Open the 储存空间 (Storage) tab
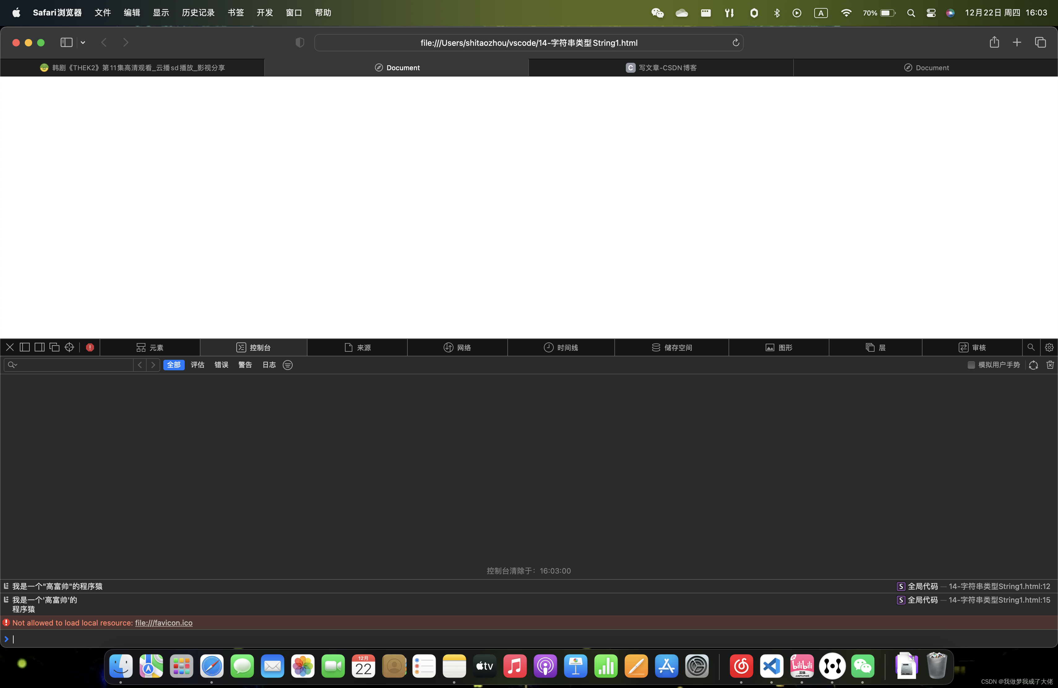The image size is (1058, 688). pyautogui.click(x=672, y=347)
